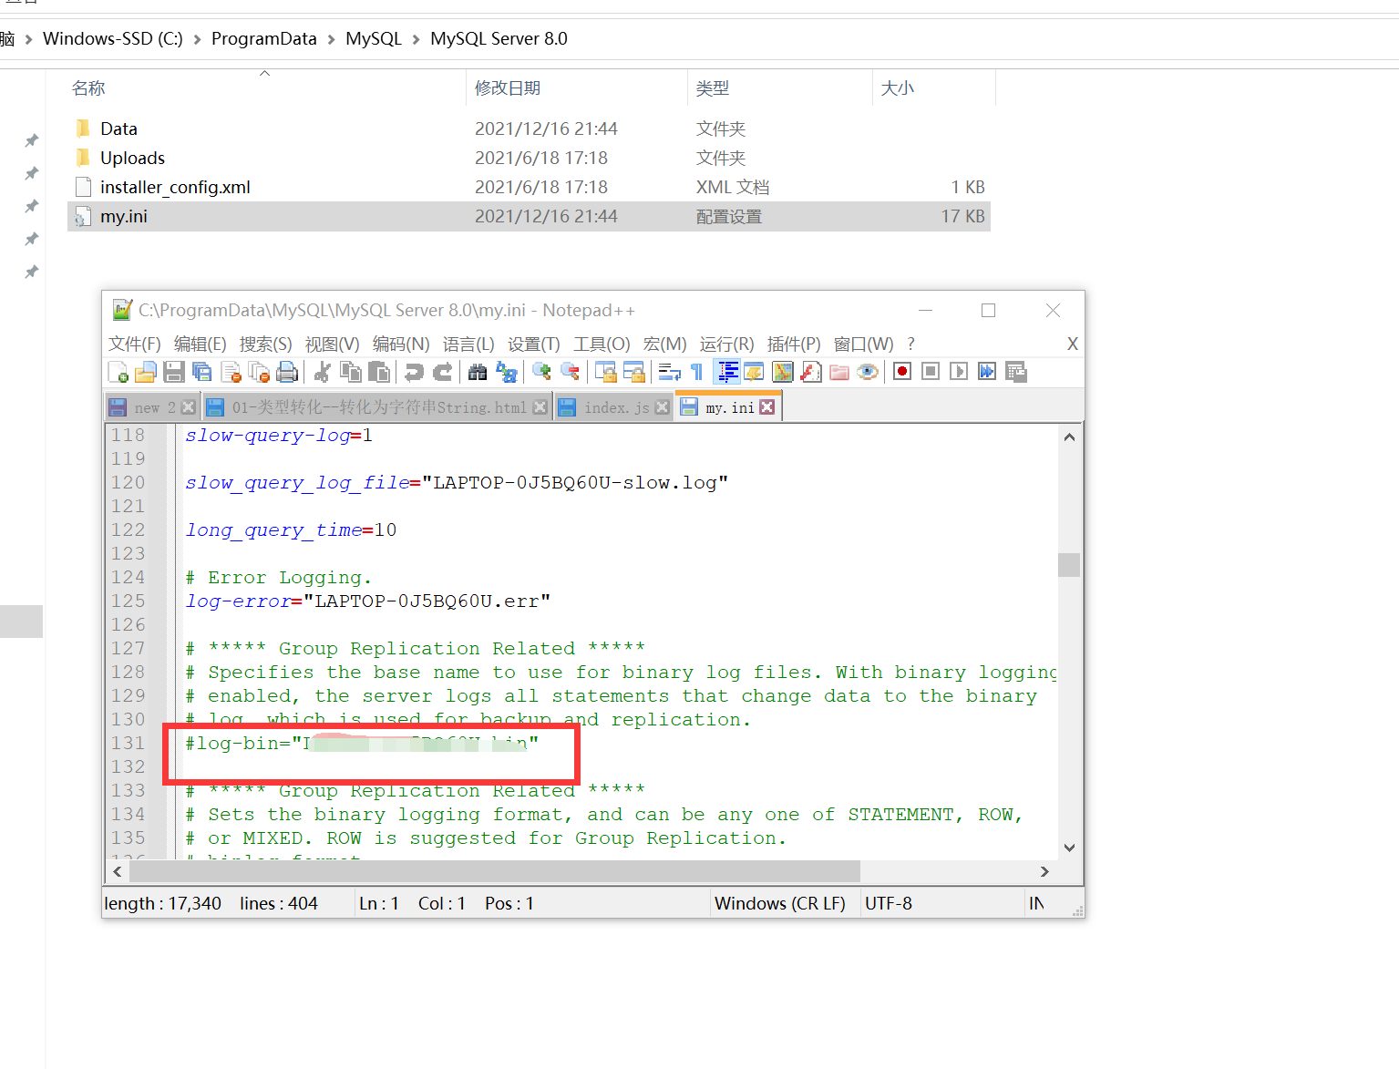
Task: Zoom in using the magnifier plus icon
Action: [541, 372]
